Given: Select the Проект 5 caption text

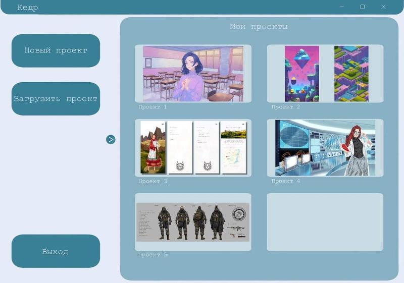Looking at the screenshot, I should tap(153, 255).
